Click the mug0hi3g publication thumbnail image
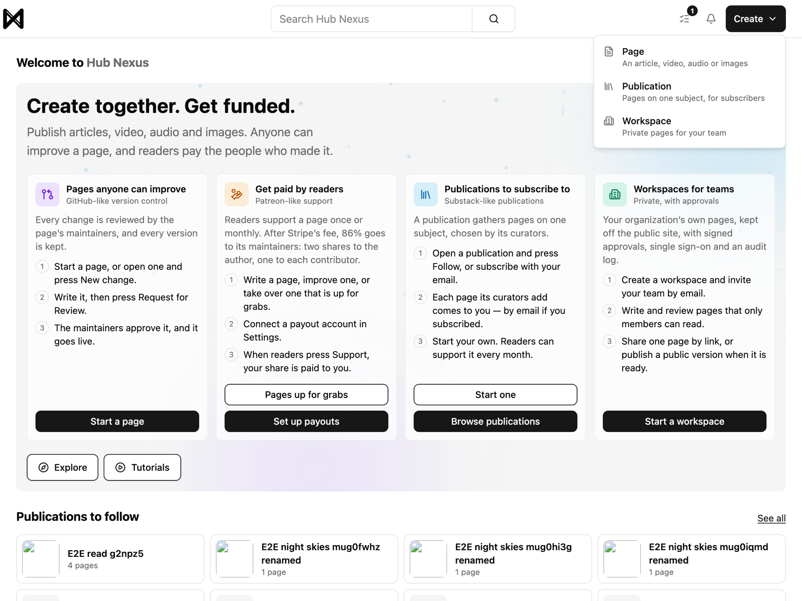Image resolution: width=802 pixels, height=601 pixels. coord(429,559)
